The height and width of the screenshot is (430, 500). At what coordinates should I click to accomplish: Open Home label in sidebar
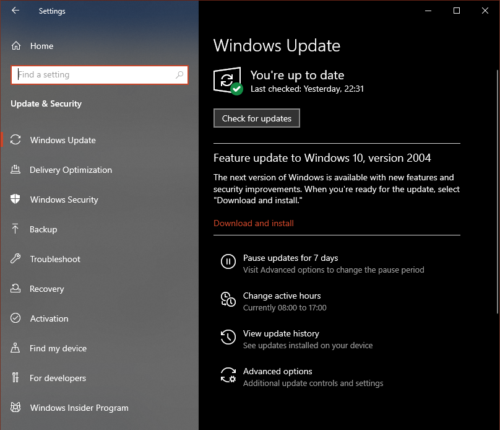coord(42,46)
